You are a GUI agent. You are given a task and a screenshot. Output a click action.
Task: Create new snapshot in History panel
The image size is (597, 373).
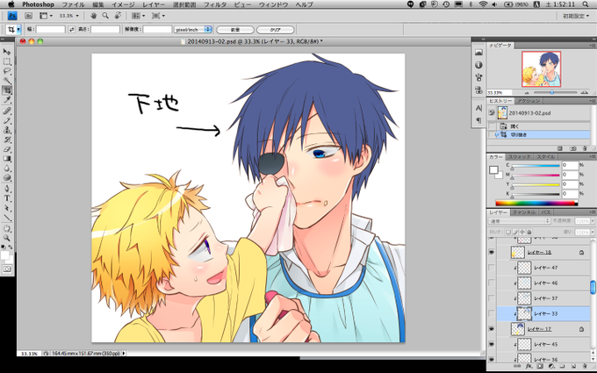tap(572, 148)
